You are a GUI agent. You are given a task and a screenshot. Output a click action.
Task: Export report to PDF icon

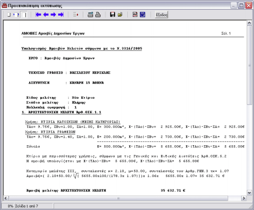pyautogui.click(x=135, y=15)
